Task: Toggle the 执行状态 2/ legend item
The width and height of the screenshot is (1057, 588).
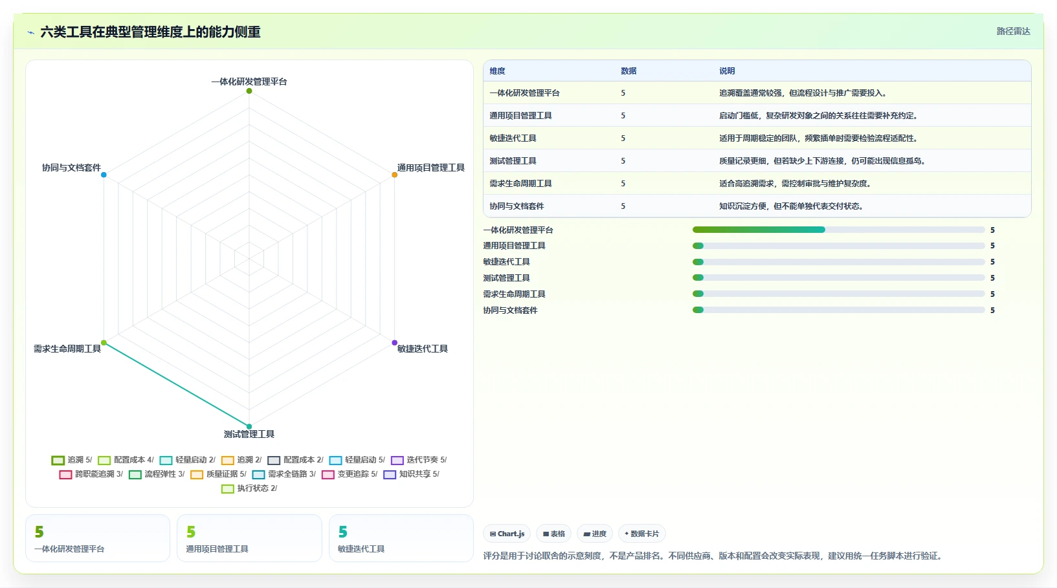Action: pyautogui.click(x=249, y=488)
